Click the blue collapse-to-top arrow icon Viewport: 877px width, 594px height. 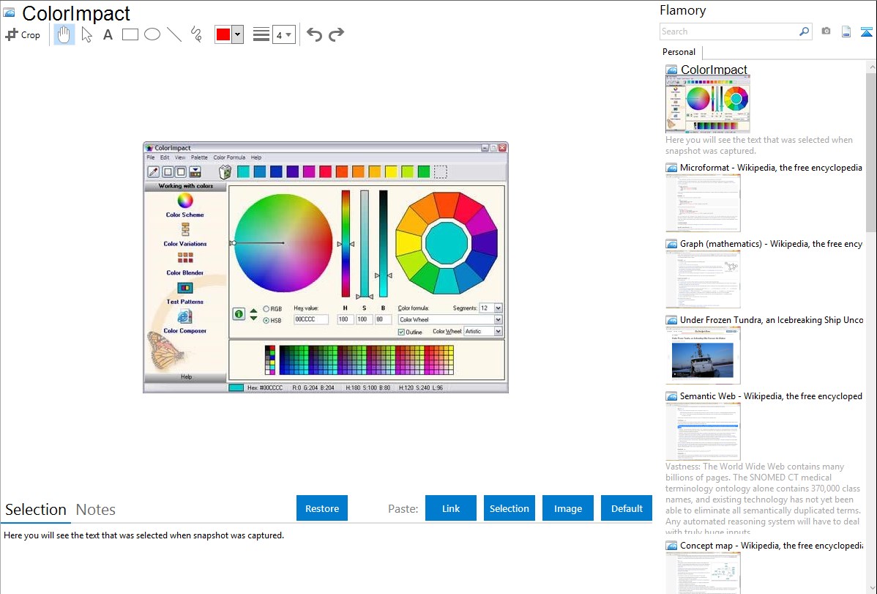[x=866, y=31]
